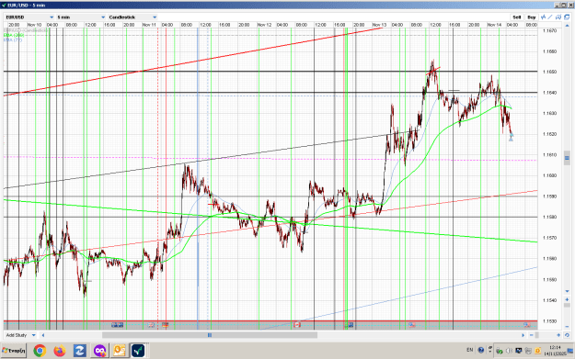The width and height of the screenshot is (575, 359).
Task: Click the UK flag economic event marker
Action: 151,325
